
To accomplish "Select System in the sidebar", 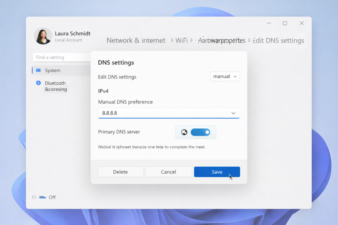I will click(x=61, y=70).
